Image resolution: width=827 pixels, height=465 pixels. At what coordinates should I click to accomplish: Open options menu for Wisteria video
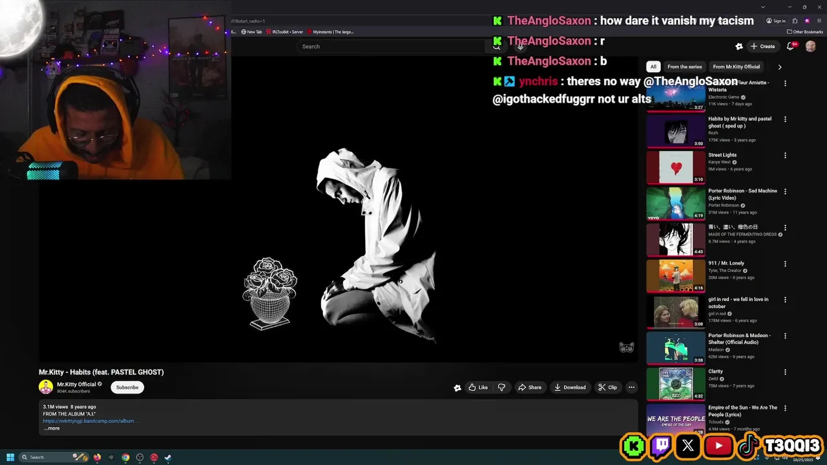coord(785,83)
